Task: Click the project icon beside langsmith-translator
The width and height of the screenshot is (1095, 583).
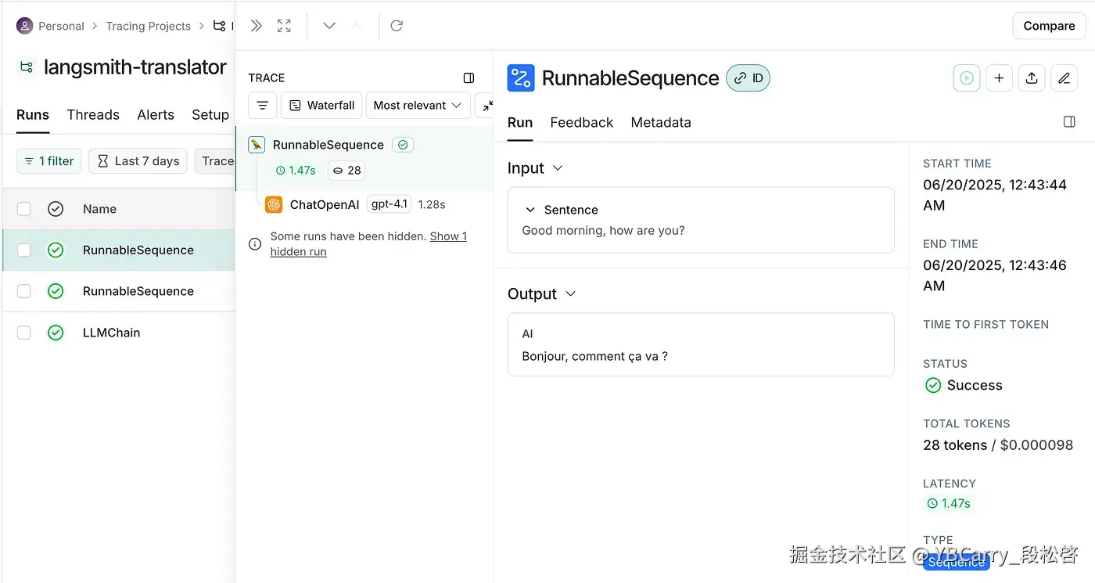Action: coord(27,67)
